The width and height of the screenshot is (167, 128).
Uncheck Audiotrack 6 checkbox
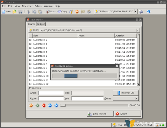(30, 60)
